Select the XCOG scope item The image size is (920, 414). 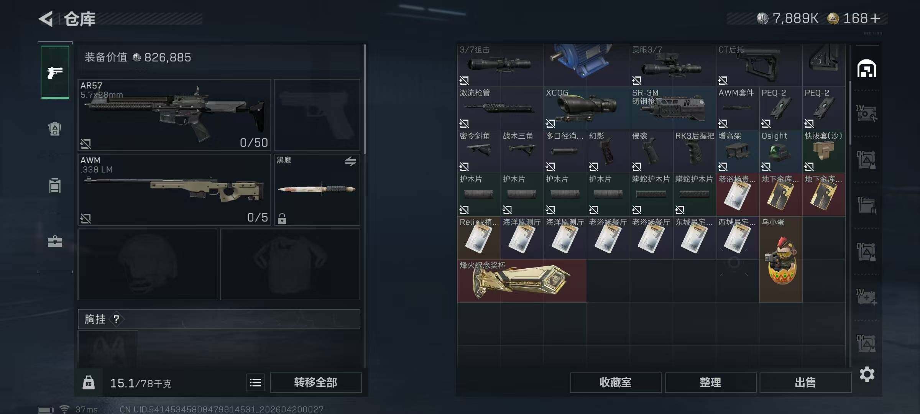click(x=586, y=108)
